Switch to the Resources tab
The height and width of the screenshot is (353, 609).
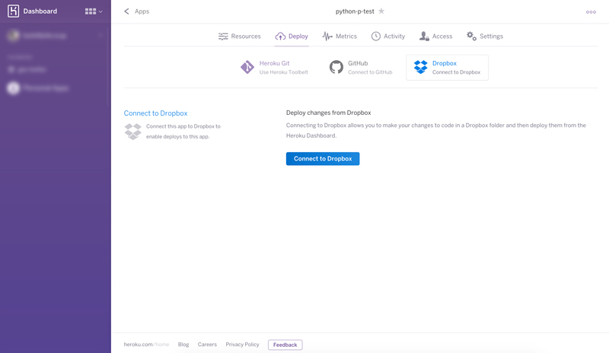[x=240, y=36]
